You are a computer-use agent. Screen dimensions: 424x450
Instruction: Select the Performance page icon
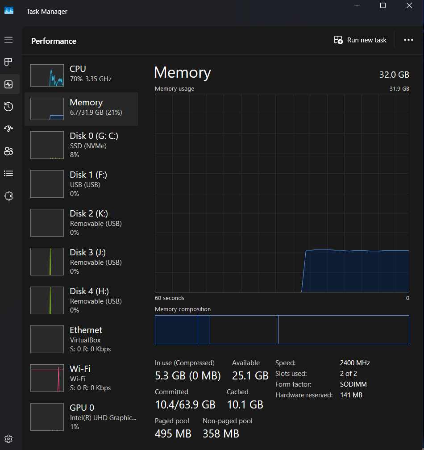click(x=8, y=84)
